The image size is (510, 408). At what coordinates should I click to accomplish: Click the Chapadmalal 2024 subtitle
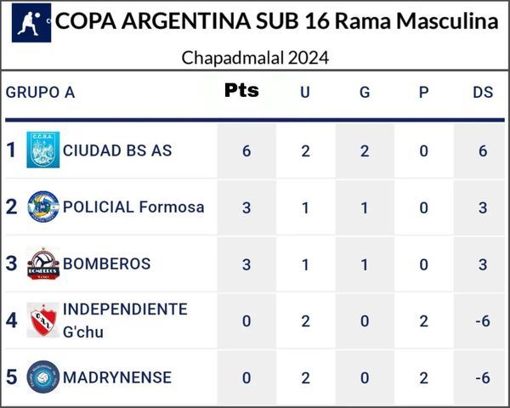click(x=255, y=58)
